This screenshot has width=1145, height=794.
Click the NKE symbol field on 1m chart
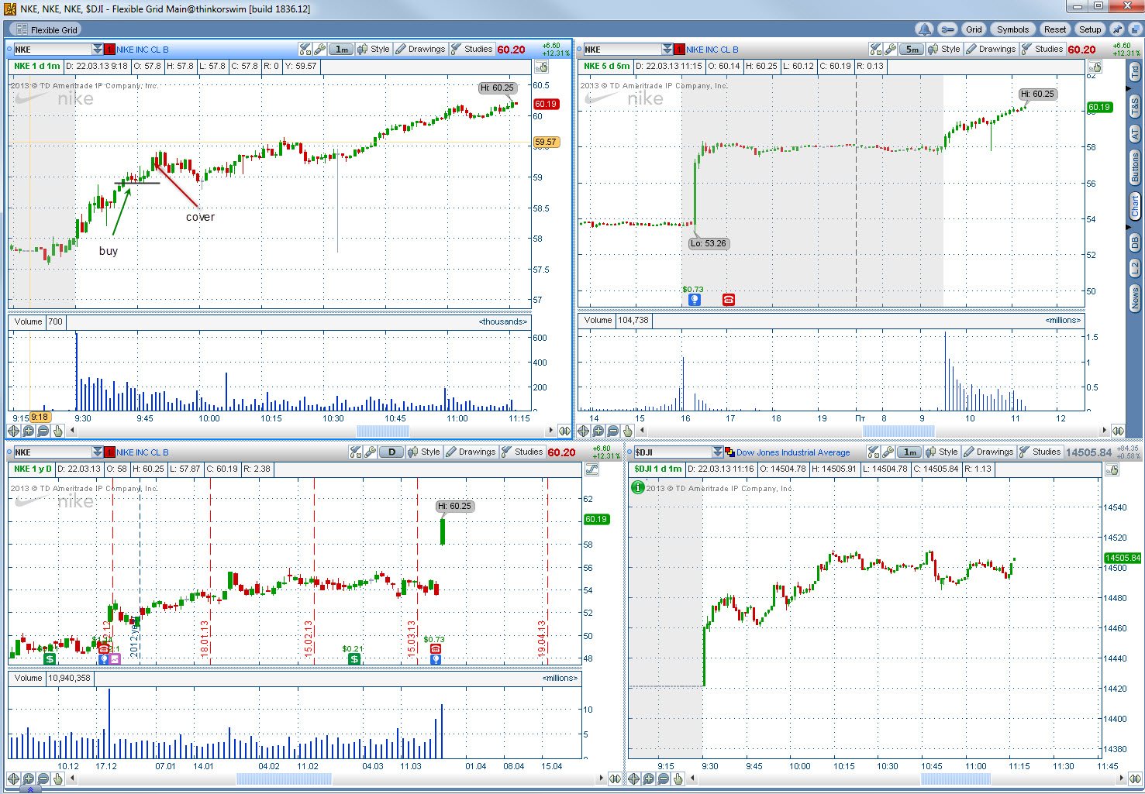click(x=52, y=50)
